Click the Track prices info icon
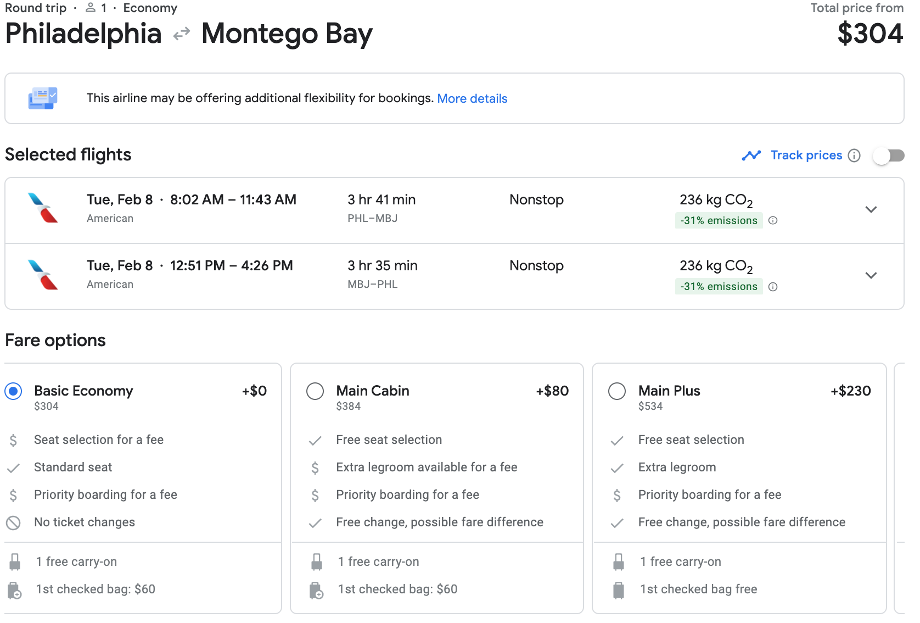This screenshot has width=920, height=623. pos(854,155)
